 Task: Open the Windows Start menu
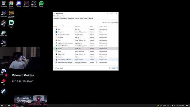click(x=2, y=106)
